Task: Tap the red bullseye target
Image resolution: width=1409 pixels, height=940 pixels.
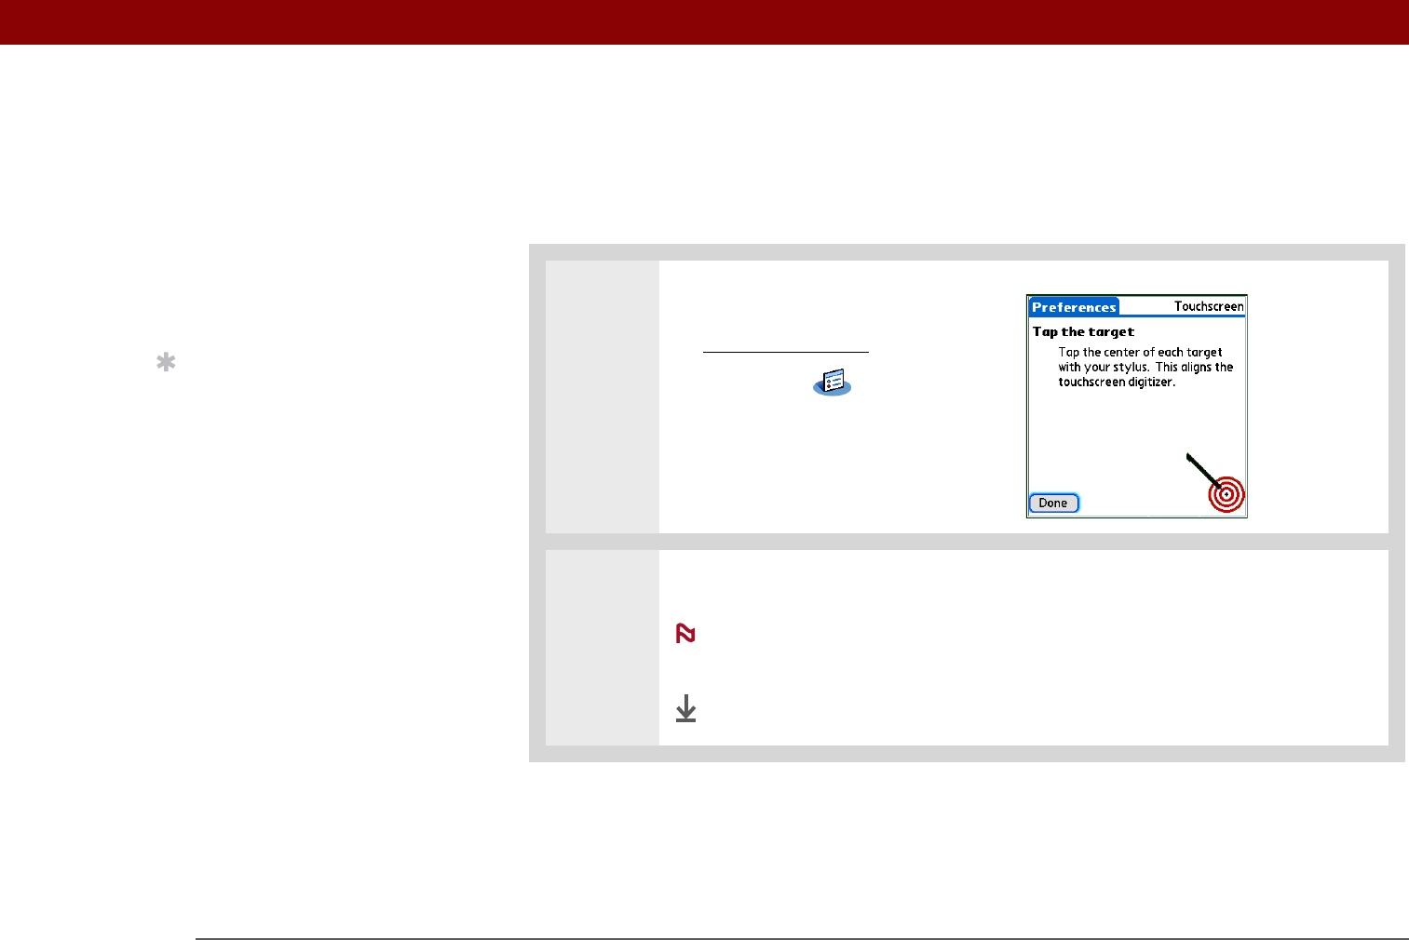Action: (x=1226, y=494)
